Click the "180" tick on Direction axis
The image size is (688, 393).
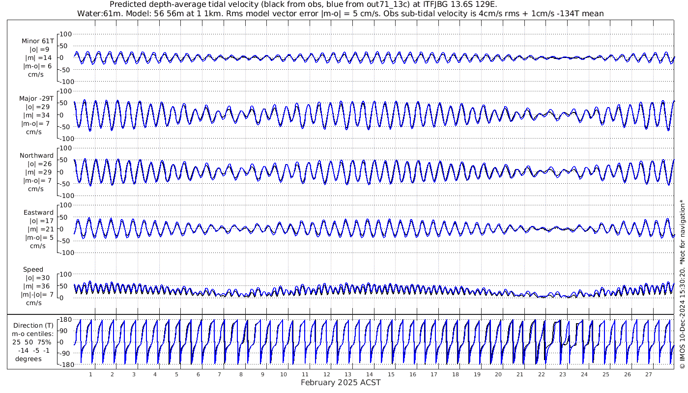tap(65, 320)
